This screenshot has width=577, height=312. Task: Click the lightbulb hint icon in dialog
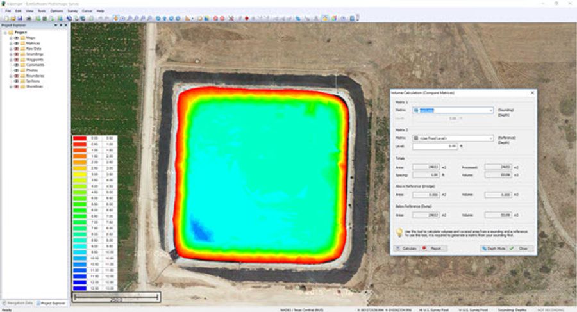[x=399, y=233]
